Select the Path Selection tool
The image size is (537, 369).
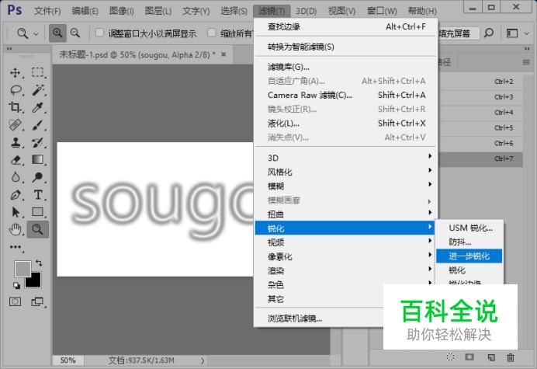(x=15, y=212)
